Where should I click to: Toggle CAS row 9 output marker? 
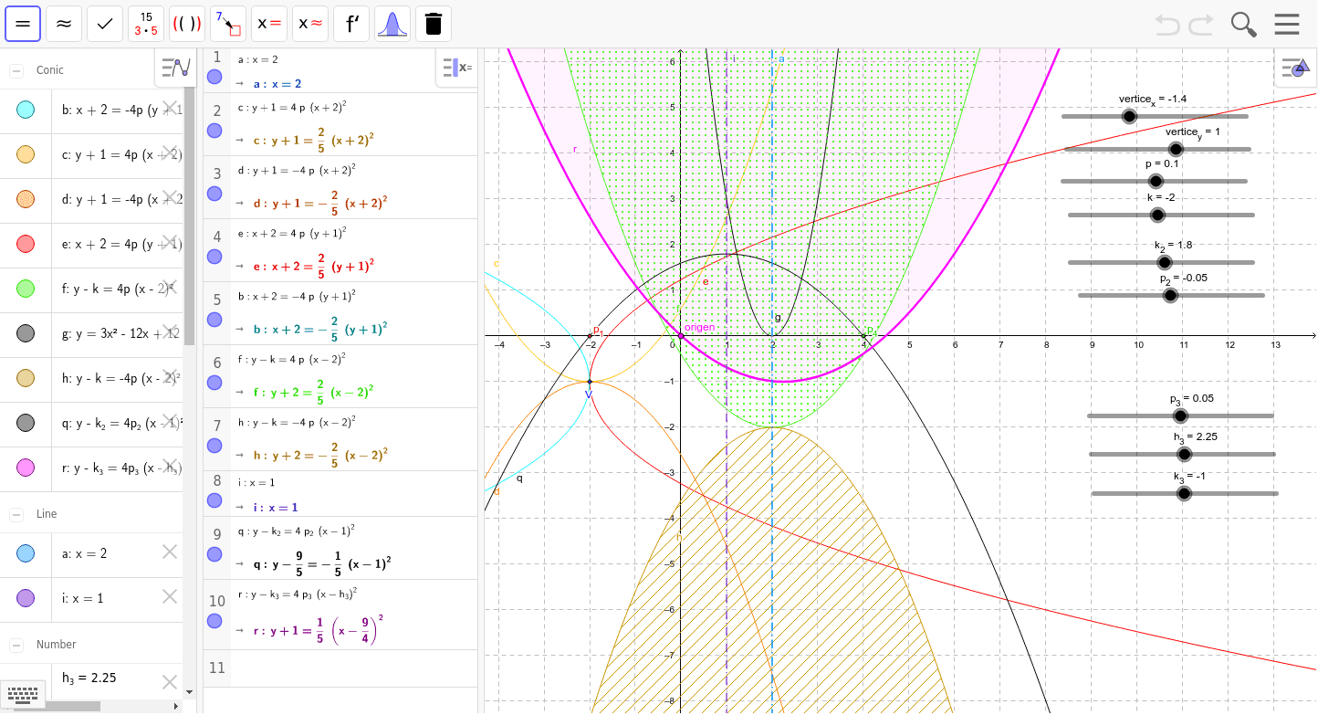tap(214, 554)
